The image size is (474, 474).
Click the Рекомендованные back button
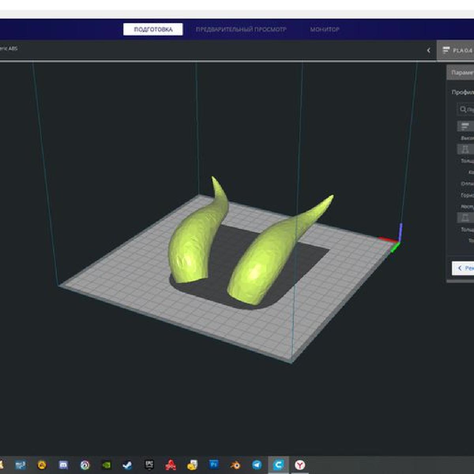tap(463, 268)
